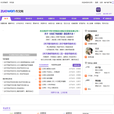114x114 pixels.
Task: Open 关于《厉害了我的国》读后感大全 headline
Action: pyautogui.click(x=60, y=34)
